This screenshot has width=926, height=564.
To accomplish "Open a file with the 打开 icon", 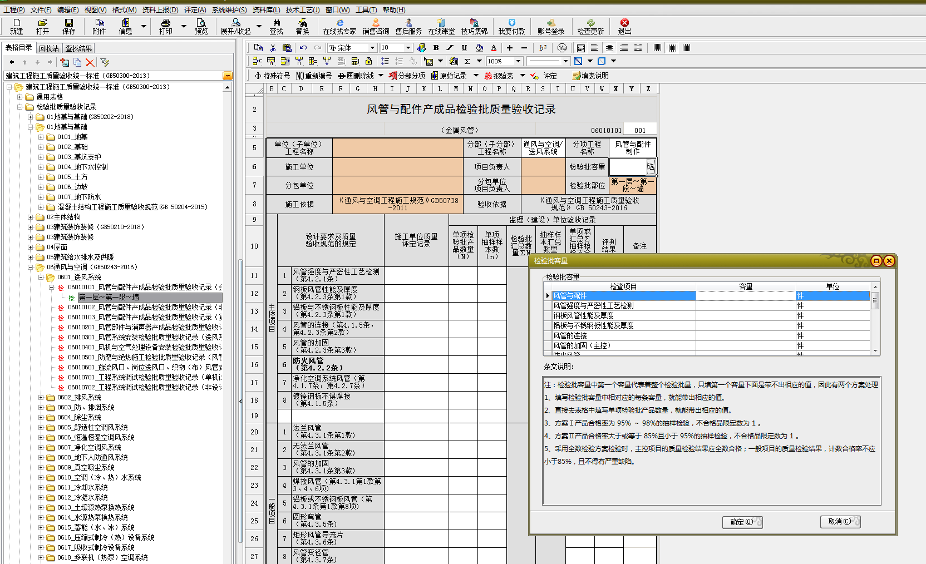I will 42,26.
